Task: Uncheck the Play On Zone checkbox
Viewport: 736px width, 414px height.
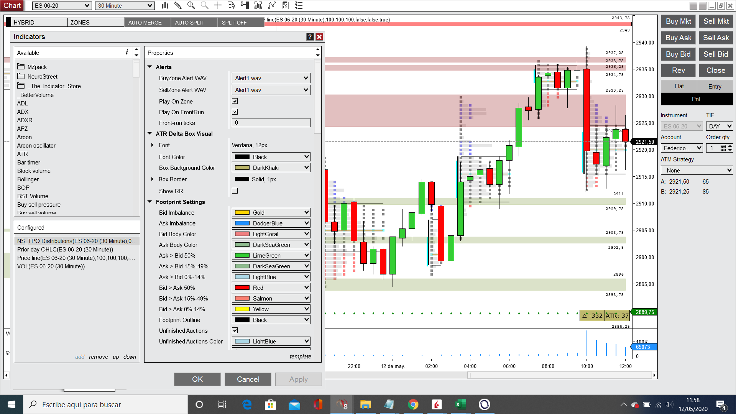Action: pos(235,101)
